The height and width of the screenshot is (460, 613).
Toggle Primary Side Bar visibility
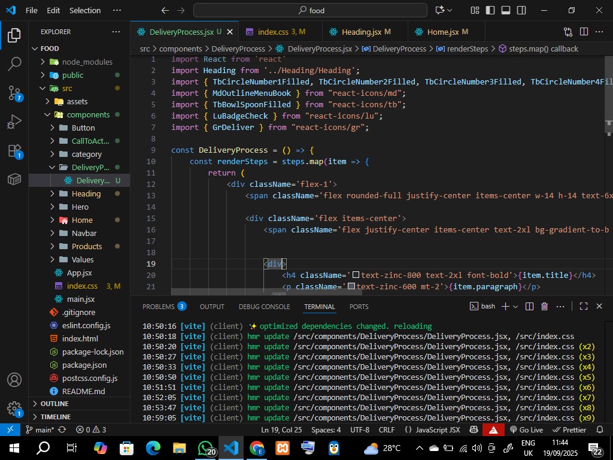pos(490,11)
